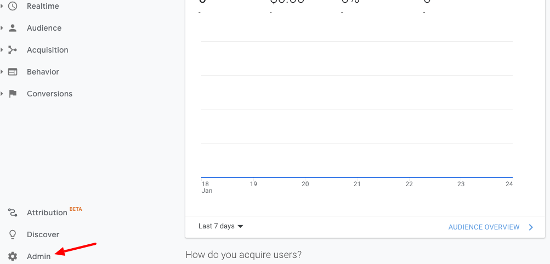Click the Behavior window icon
Image resolution: width=550 pixels, height=264 pixels.
13,72
